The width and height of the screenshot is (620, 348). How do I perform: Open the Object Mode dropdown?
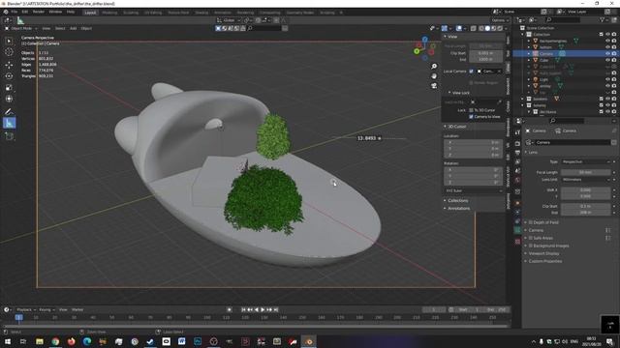click(21, 28)
